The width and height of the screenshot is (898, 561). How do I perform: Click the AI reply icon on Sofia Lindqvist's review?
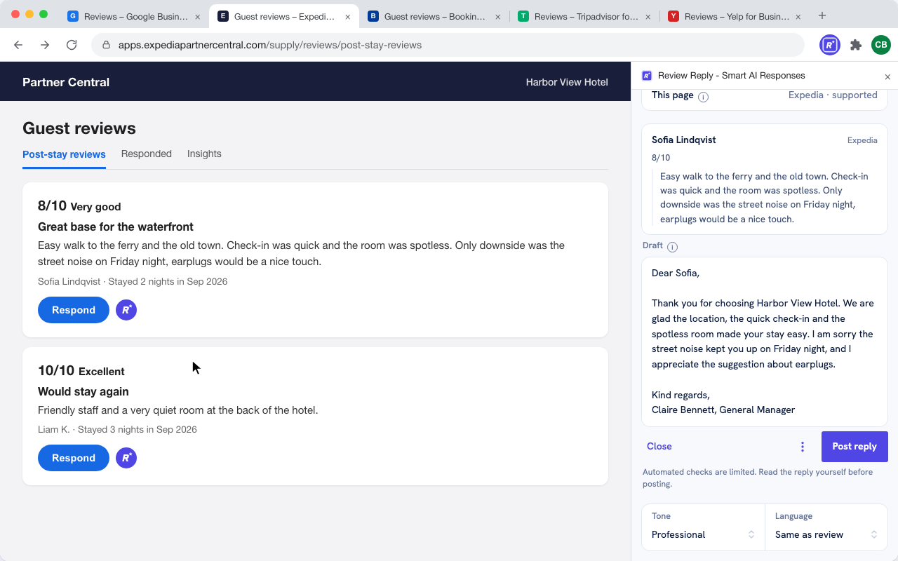point(126,310)
